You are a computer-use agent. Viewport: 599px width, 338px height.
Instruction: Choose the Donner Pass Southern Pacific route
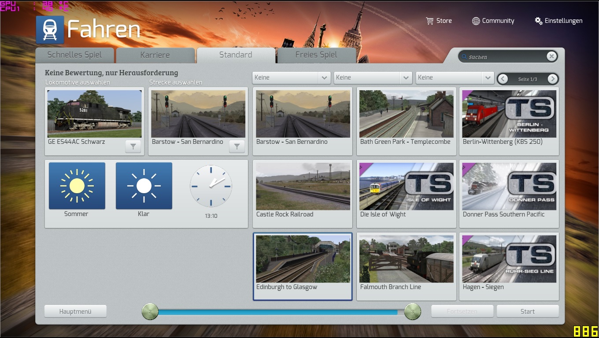pyautogui.click(x=509, y=194)
